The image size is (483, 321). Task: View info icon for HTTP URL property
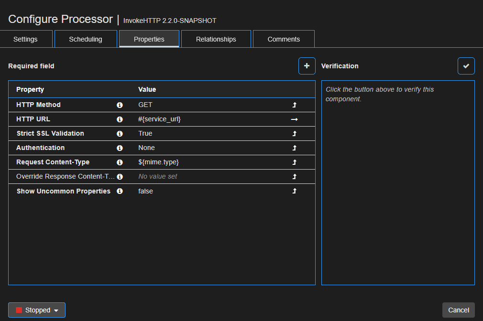pyautogui.click(x=120, y=119)
